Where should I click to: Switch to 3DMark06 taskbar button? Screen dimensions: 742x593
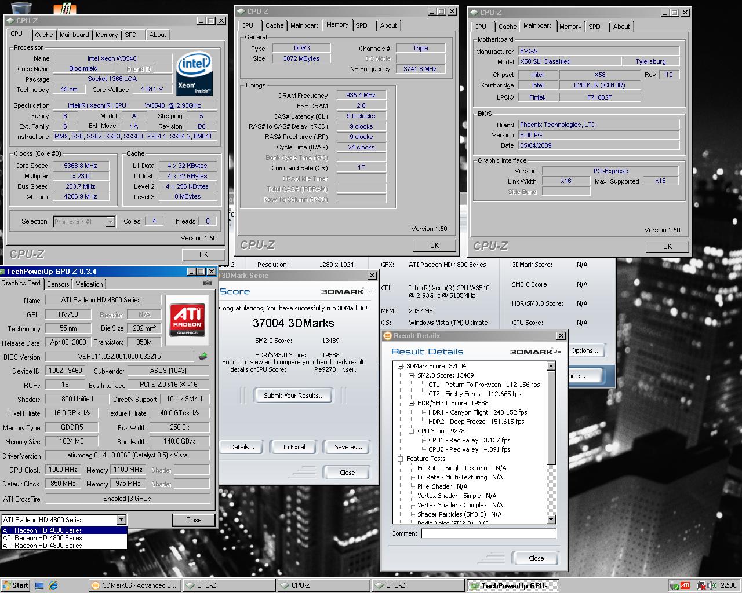(x=134, y=585)
